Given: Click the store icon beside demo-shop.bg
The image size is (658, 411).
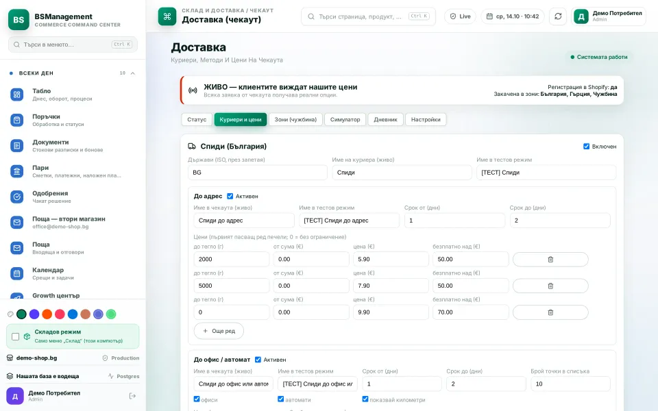Looking at the screenshot, I should click(10, 358).
